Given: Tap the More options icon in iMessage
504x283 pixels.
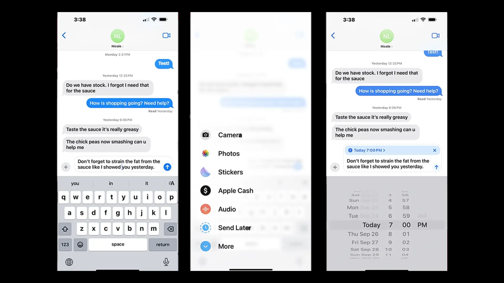Looking at the screenshot, I should (205, 246).
